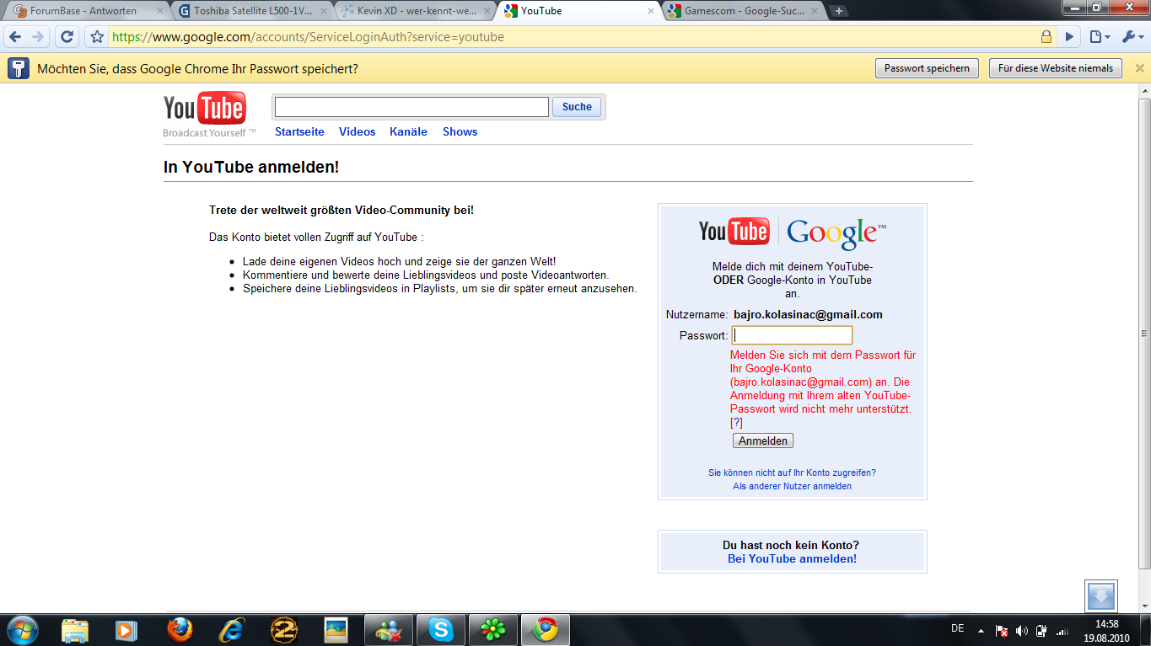Image resolution: width=1151 pixels, height=646 pixels.
Task: Click the Passwort input field
Action: tap(792, 335)
